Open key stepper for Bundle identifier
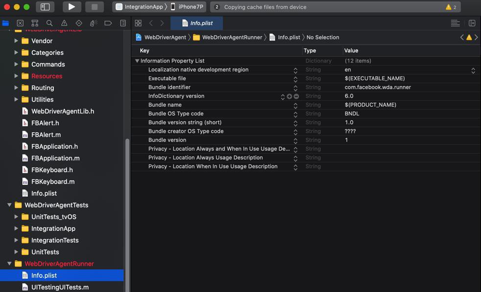 [295, 88]
